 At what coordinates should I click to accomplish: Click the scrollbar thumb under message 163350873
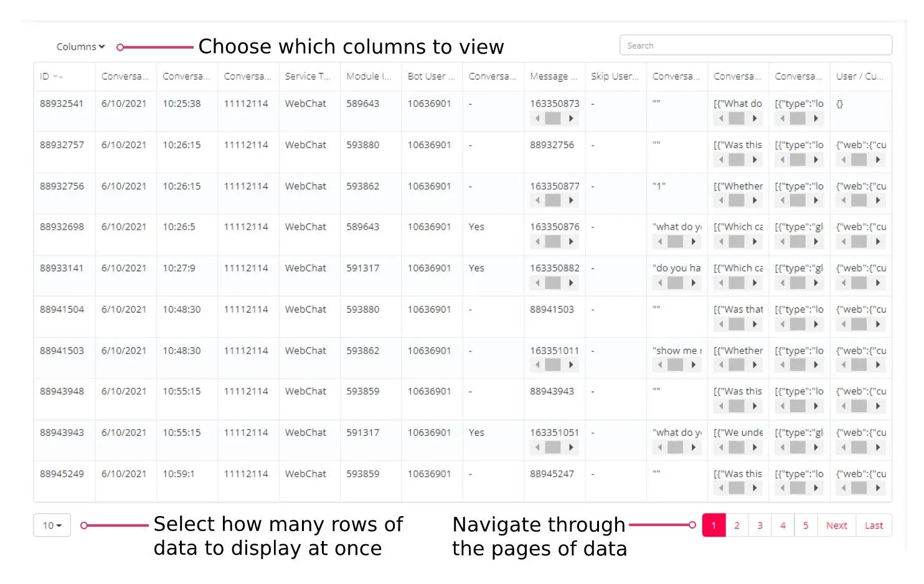point(553,118)
